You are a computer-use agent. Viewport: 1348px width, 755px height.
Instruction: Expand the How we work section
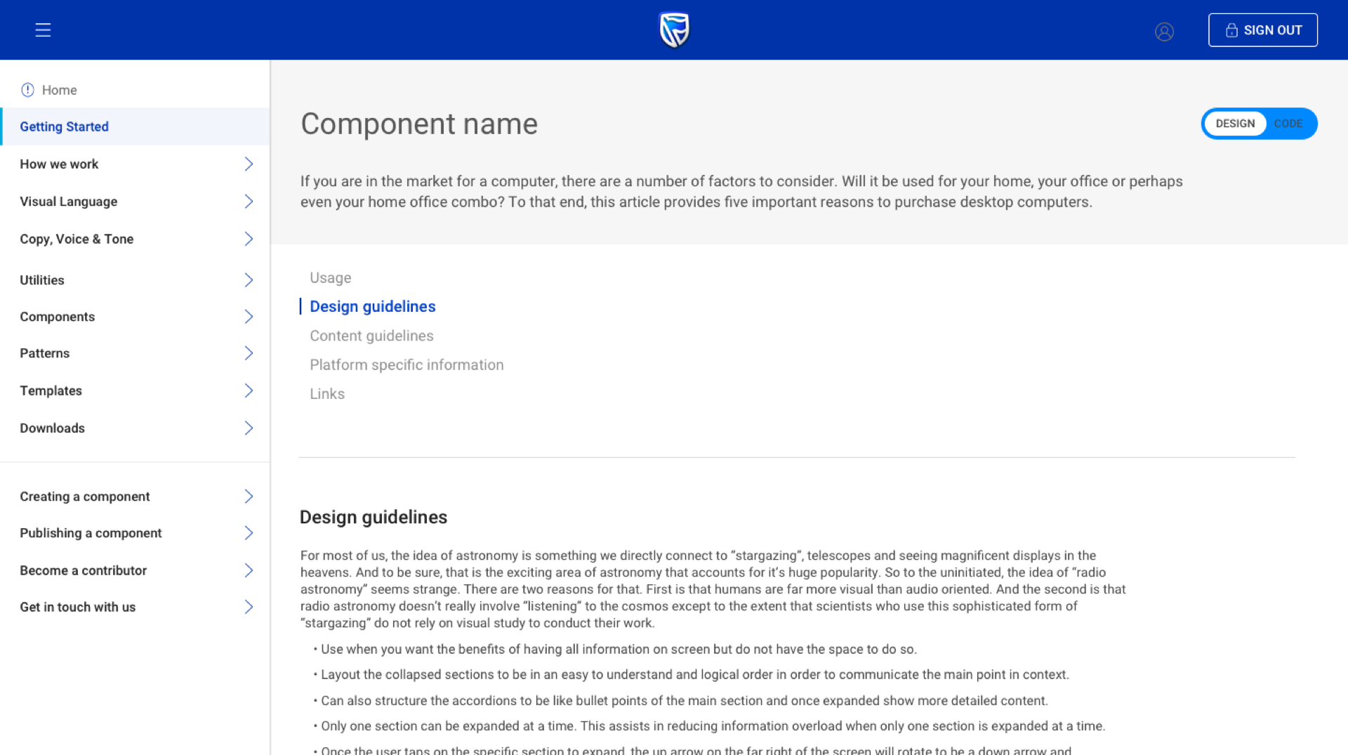(x=59, y=164)
